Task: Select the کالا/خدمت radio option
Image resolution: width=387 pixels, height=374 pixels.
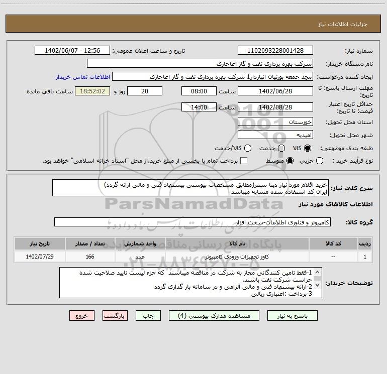Action: [x=248, y=148]
